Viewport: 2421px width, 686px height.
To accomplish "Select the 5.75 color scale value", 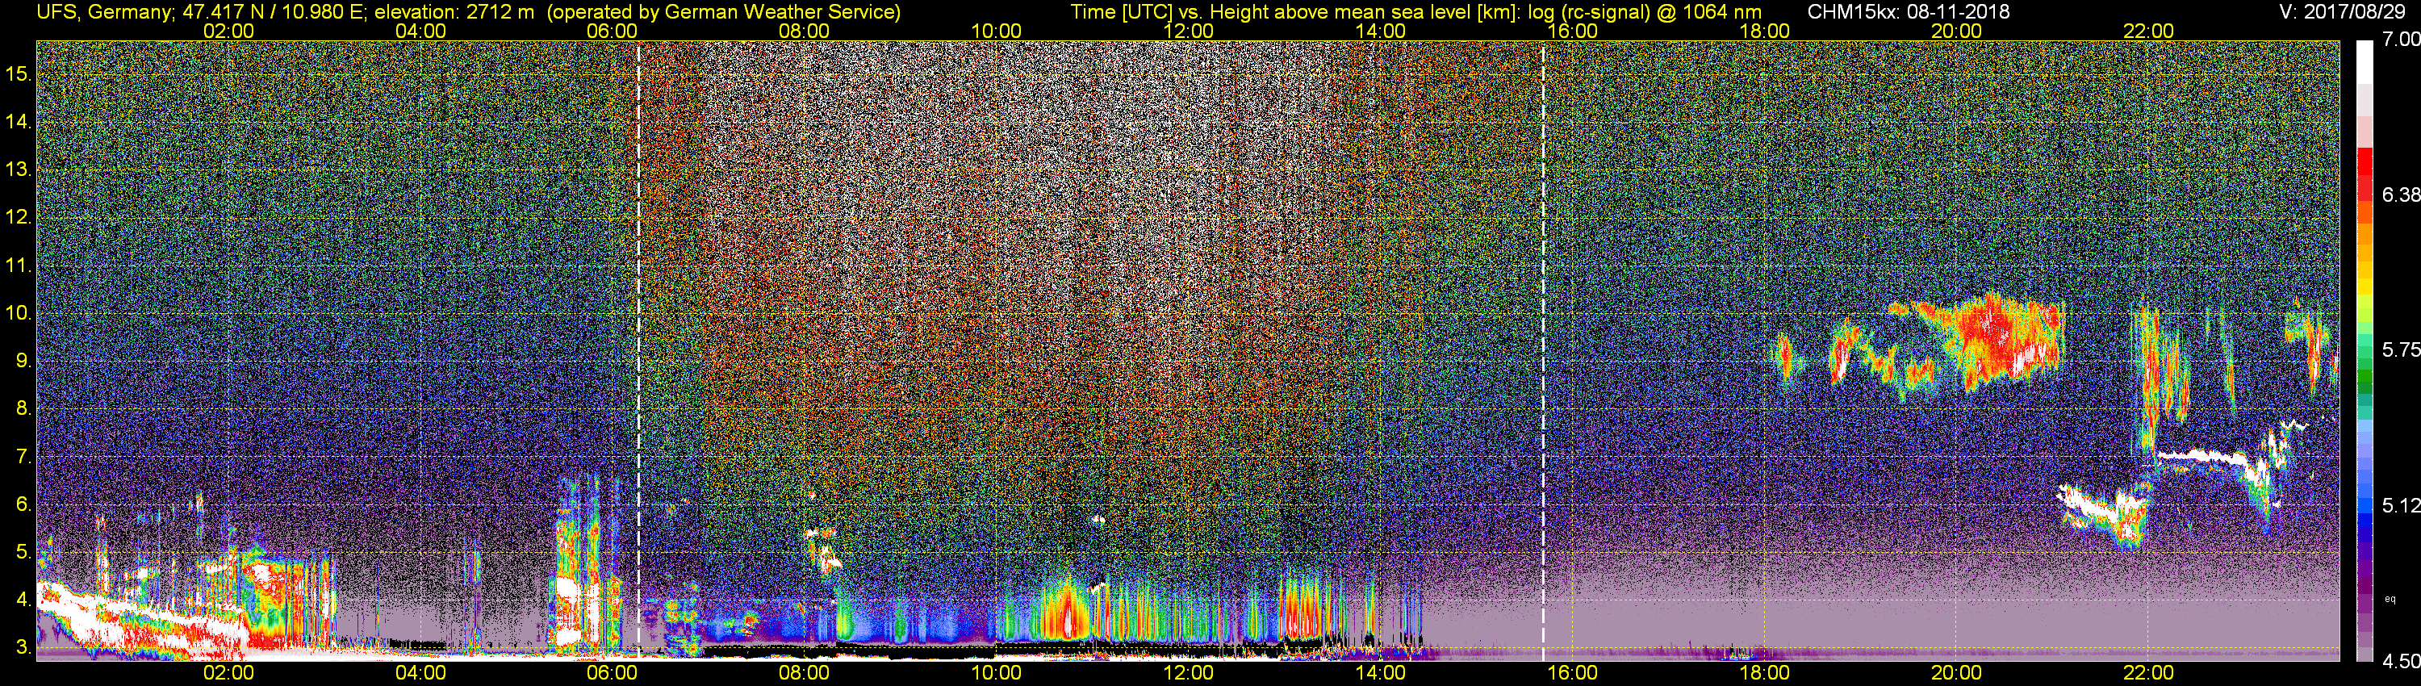I will (x=2402, y=349).
